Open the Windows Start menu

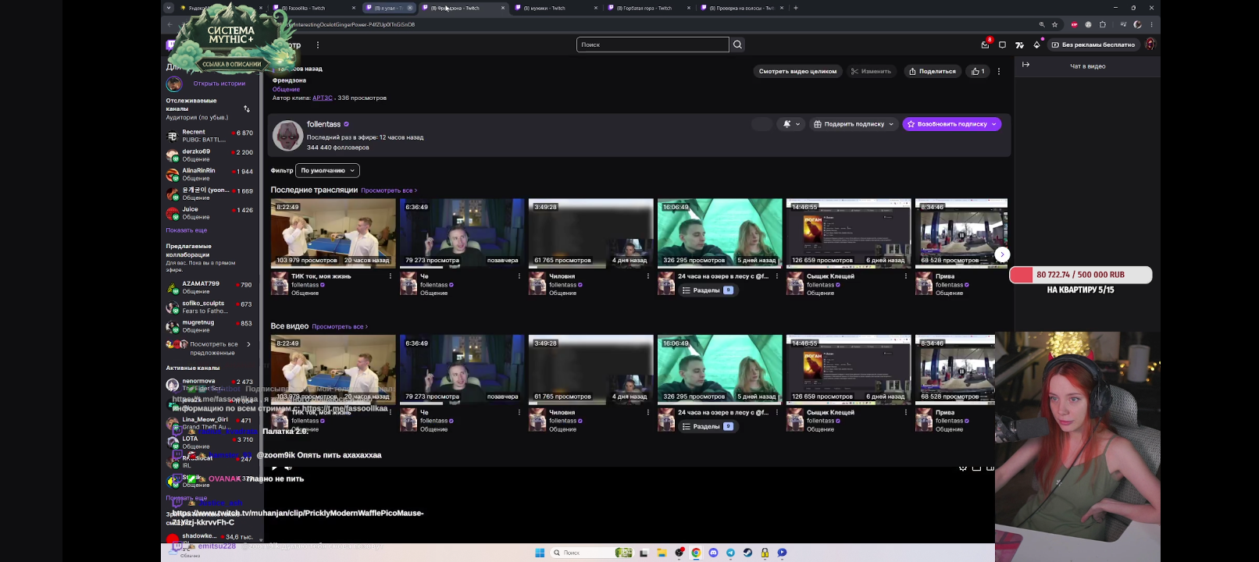(540, 553)
